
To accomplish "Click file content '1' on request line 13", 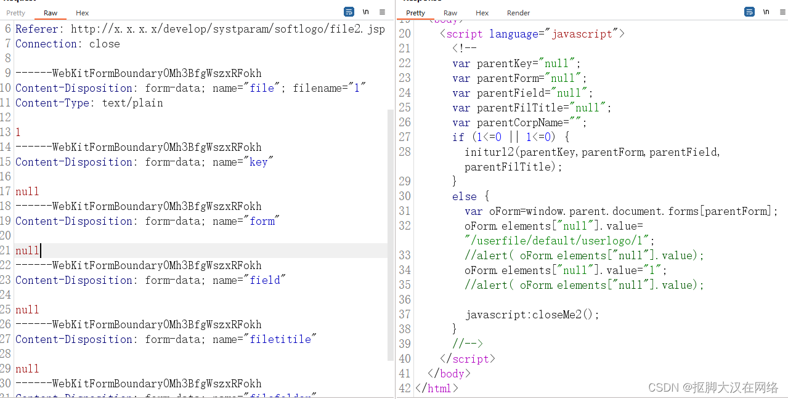I will [18, 132].
